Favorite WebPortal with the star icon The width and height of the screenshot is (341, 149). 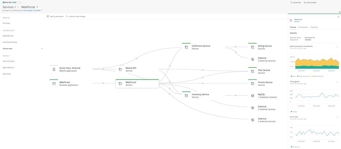tap(18, 7)
